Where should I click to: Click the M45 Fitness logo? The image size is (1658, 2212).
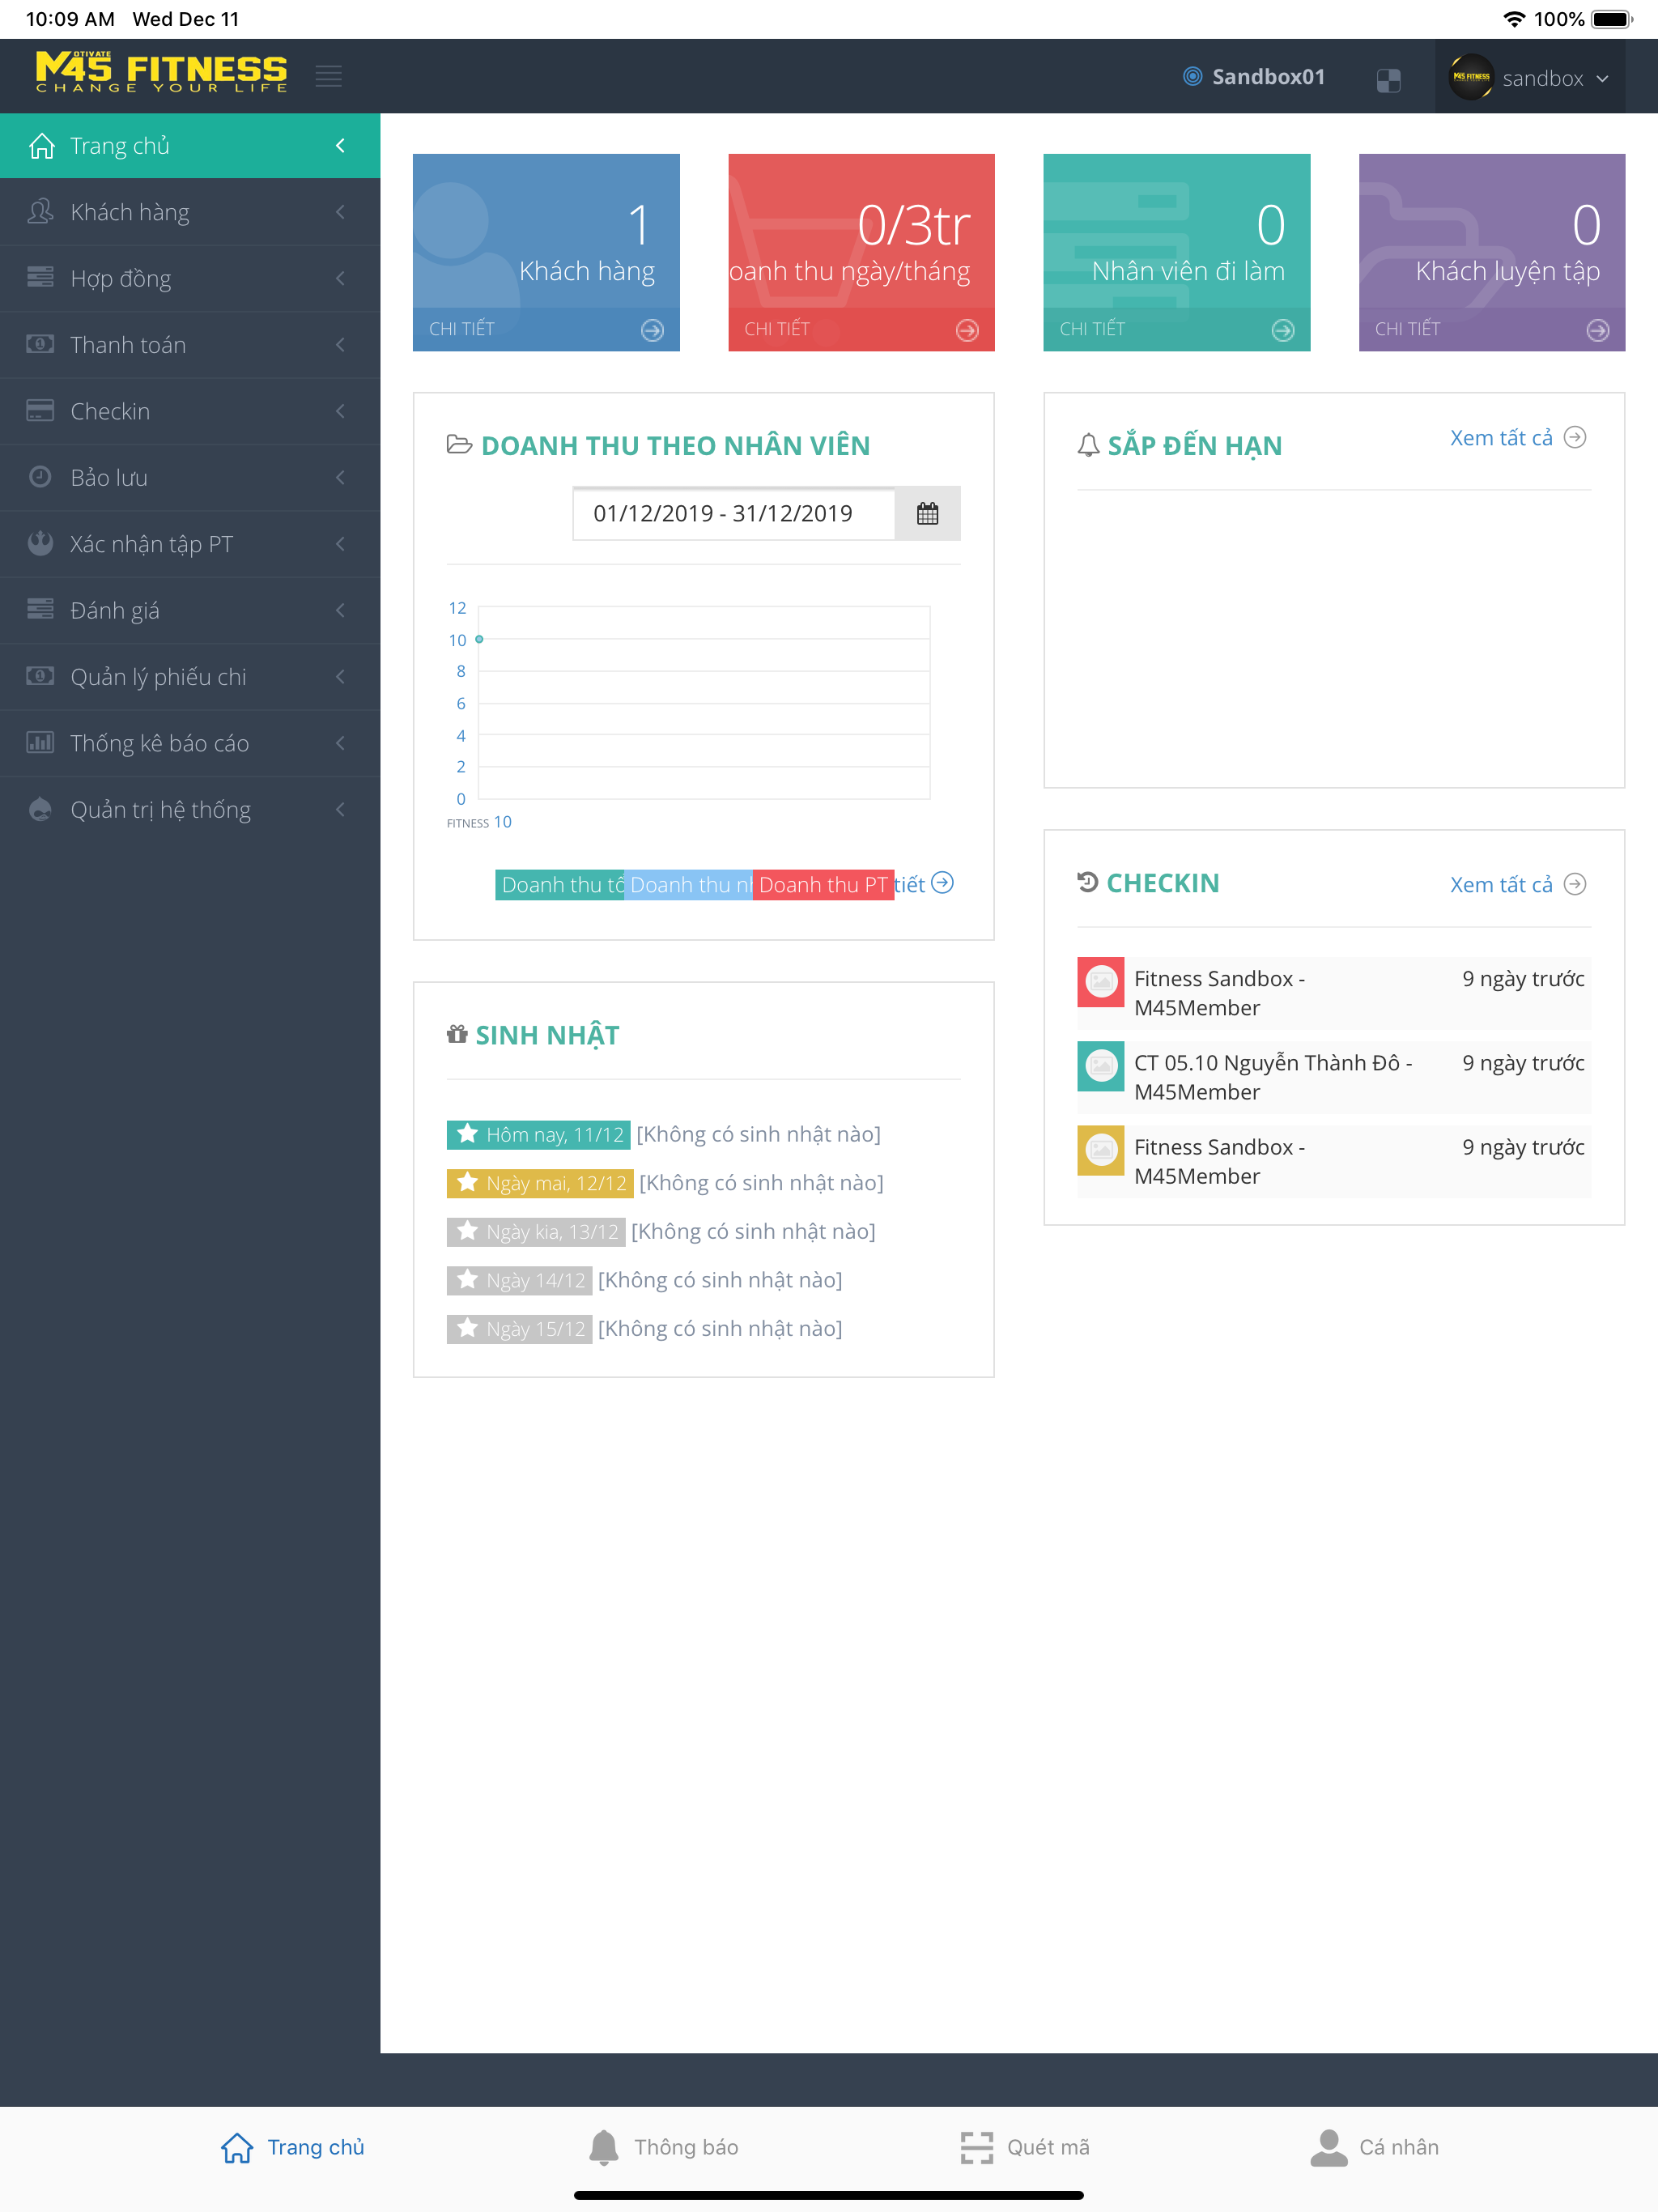(161, 72)
